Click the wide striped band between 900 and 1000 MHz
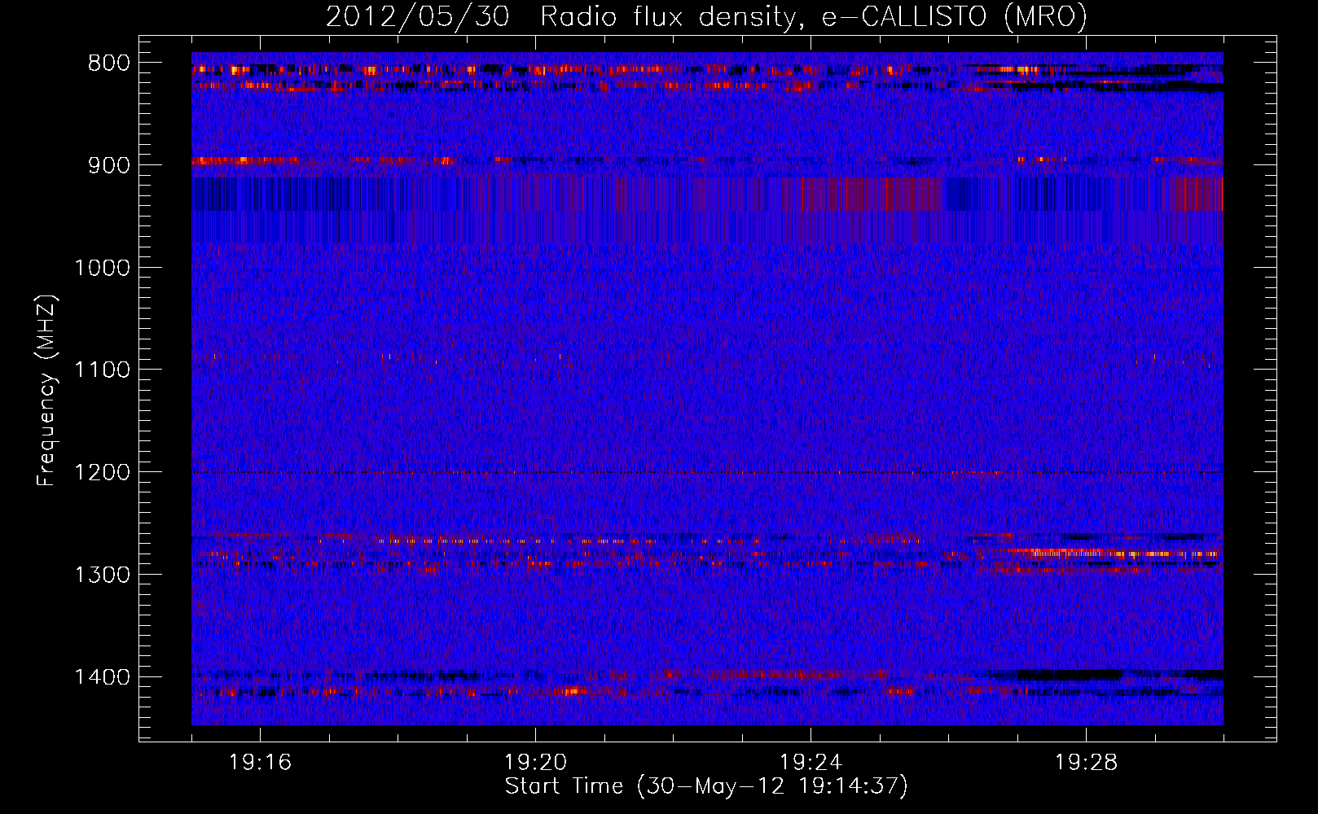This screenshot has width=1318, height=814. pos(707,209)
